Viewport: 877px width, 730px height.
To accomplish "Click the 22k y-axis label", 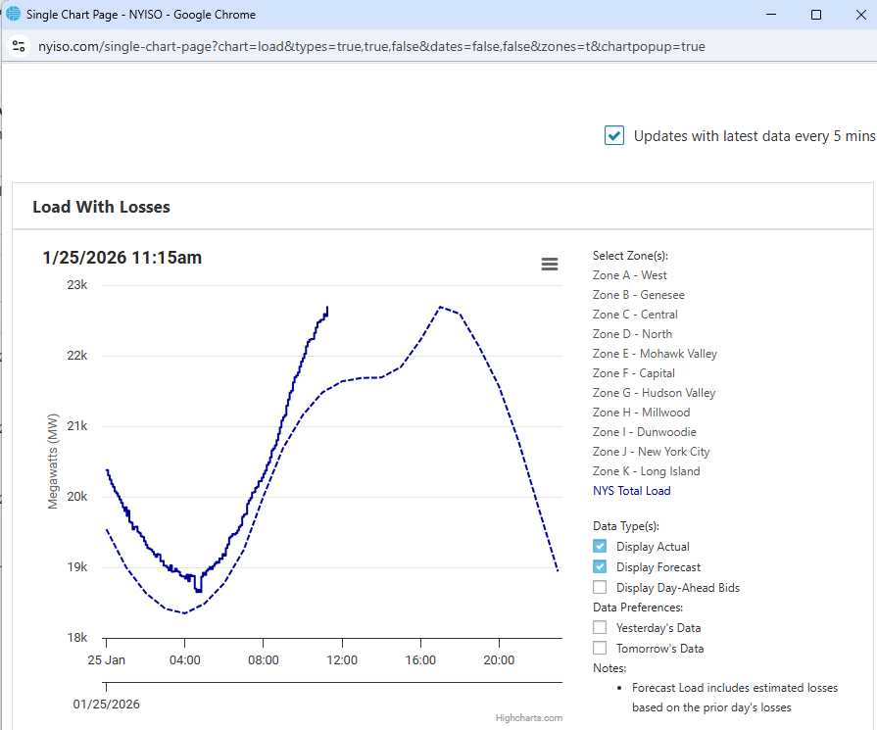I will 77,356.
